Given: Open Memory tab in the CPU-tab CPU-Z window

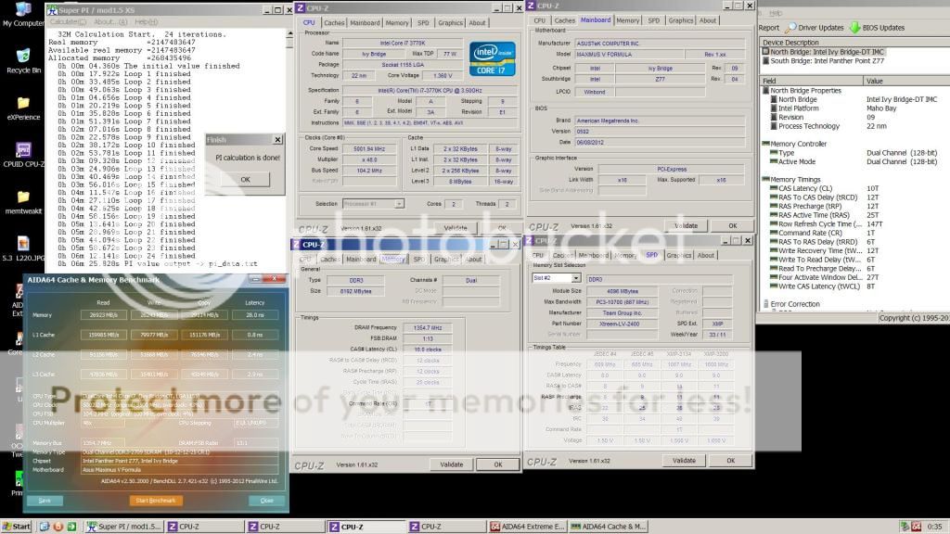Looking at the screenshot, I should tap(397, 22).
